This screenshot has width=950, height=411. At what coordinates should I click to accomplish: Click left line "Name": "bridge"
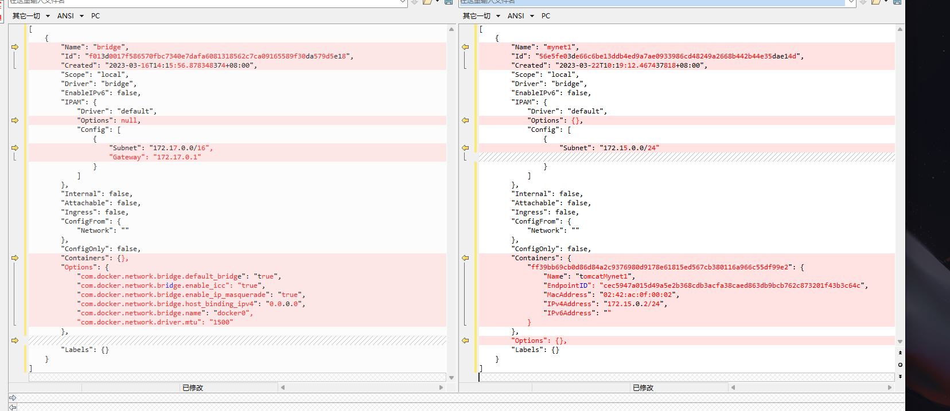coord(95,47)
